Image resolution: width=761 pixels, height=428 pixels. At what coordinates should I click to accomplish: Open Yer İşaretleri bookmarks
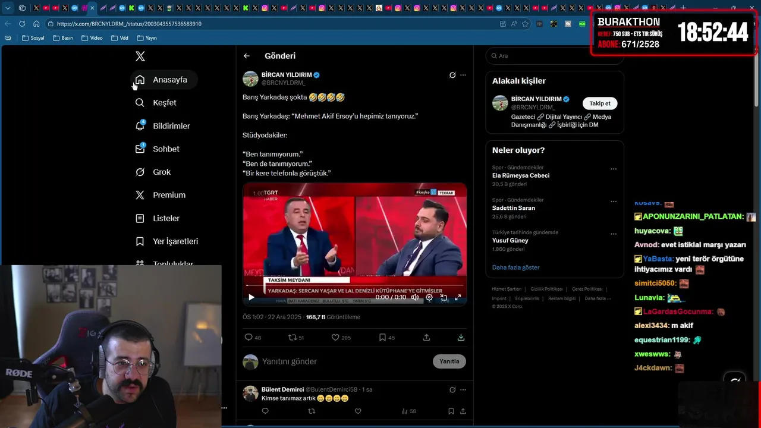(x=167, y=241)
